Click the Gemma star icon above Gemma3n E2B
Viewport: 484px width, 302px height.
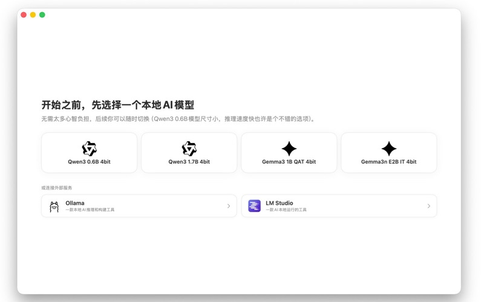tap(388, 149)
